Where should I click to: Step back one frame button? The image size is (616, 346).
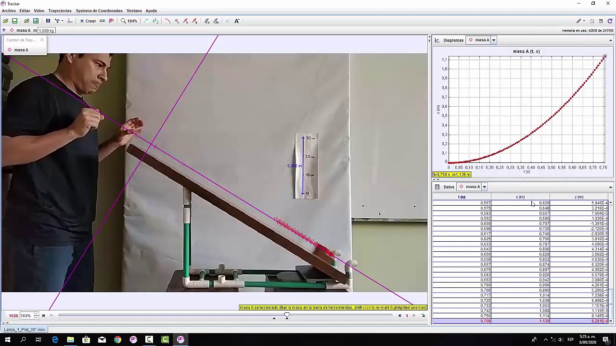[x=399, y=316]
